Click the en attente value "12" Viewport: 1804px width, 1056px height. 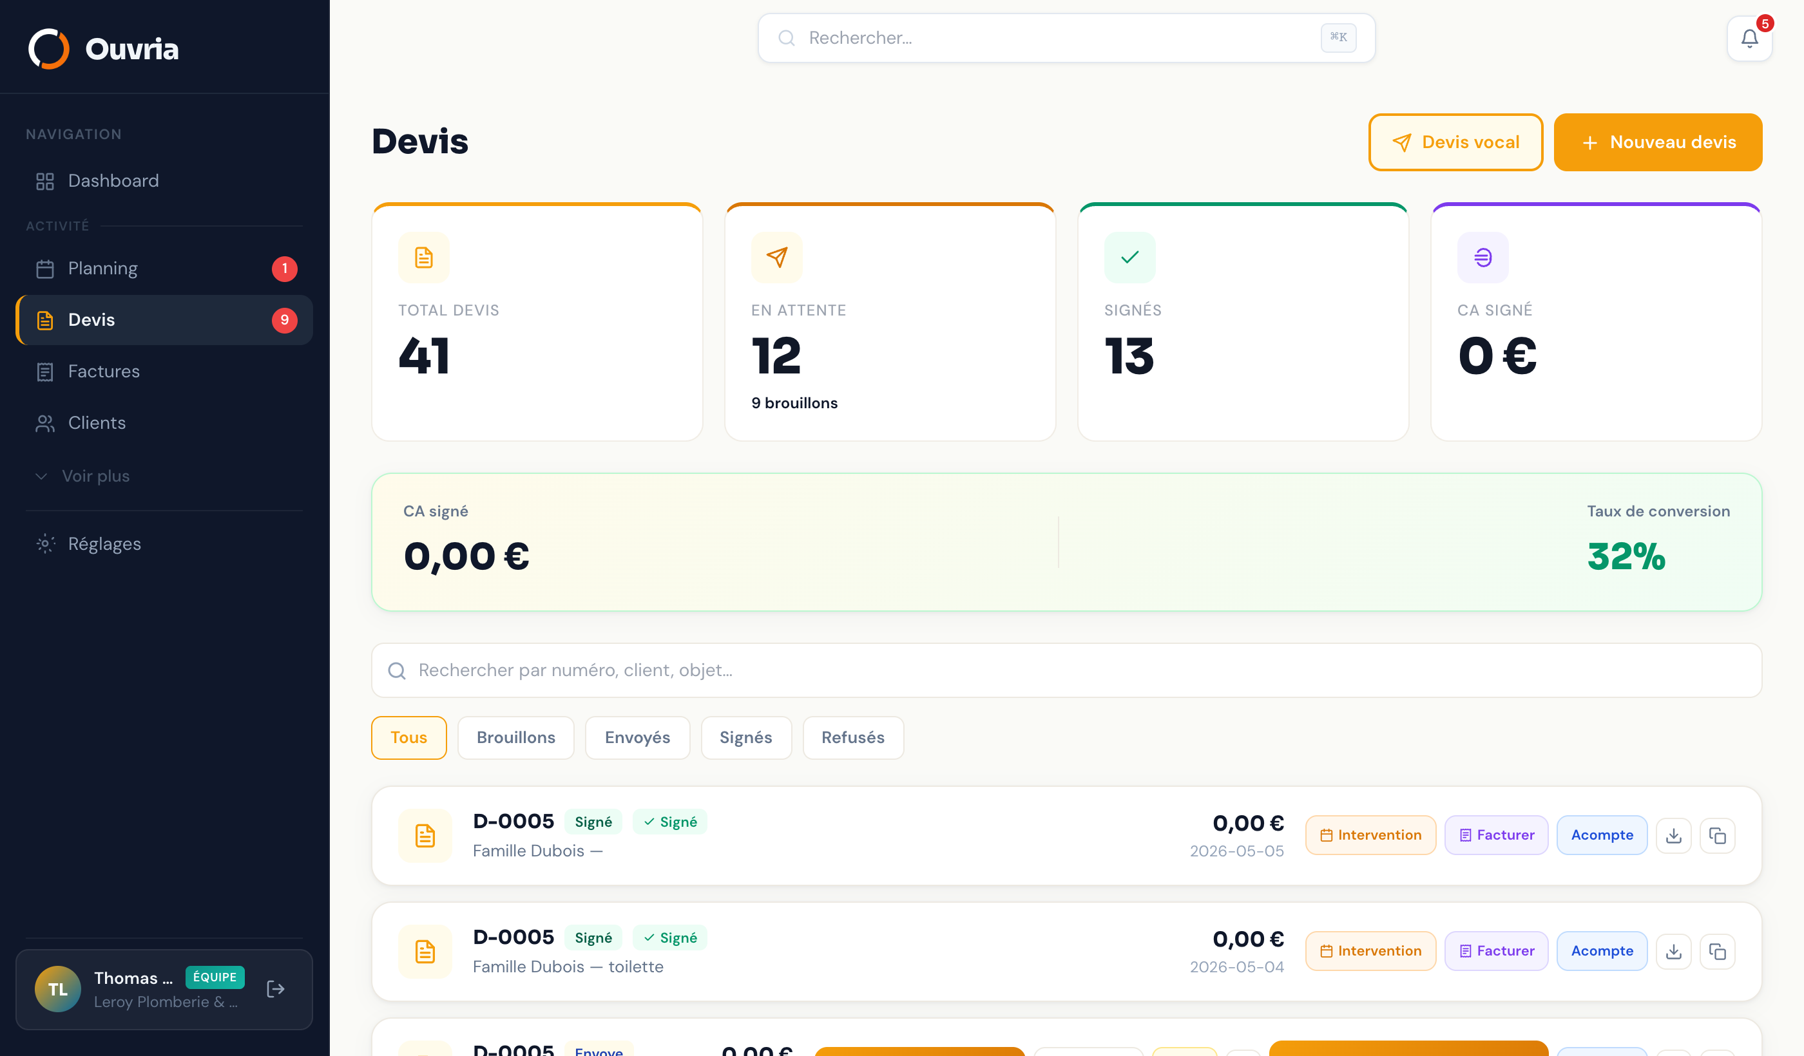pyautogui.click(x=777, y=355)
